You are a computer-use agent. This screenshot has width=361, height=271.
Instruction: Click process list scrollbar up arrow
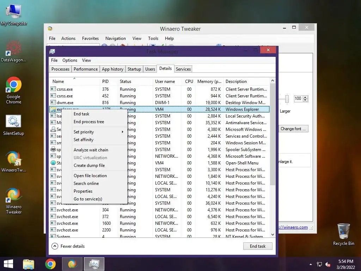point(273,81)
